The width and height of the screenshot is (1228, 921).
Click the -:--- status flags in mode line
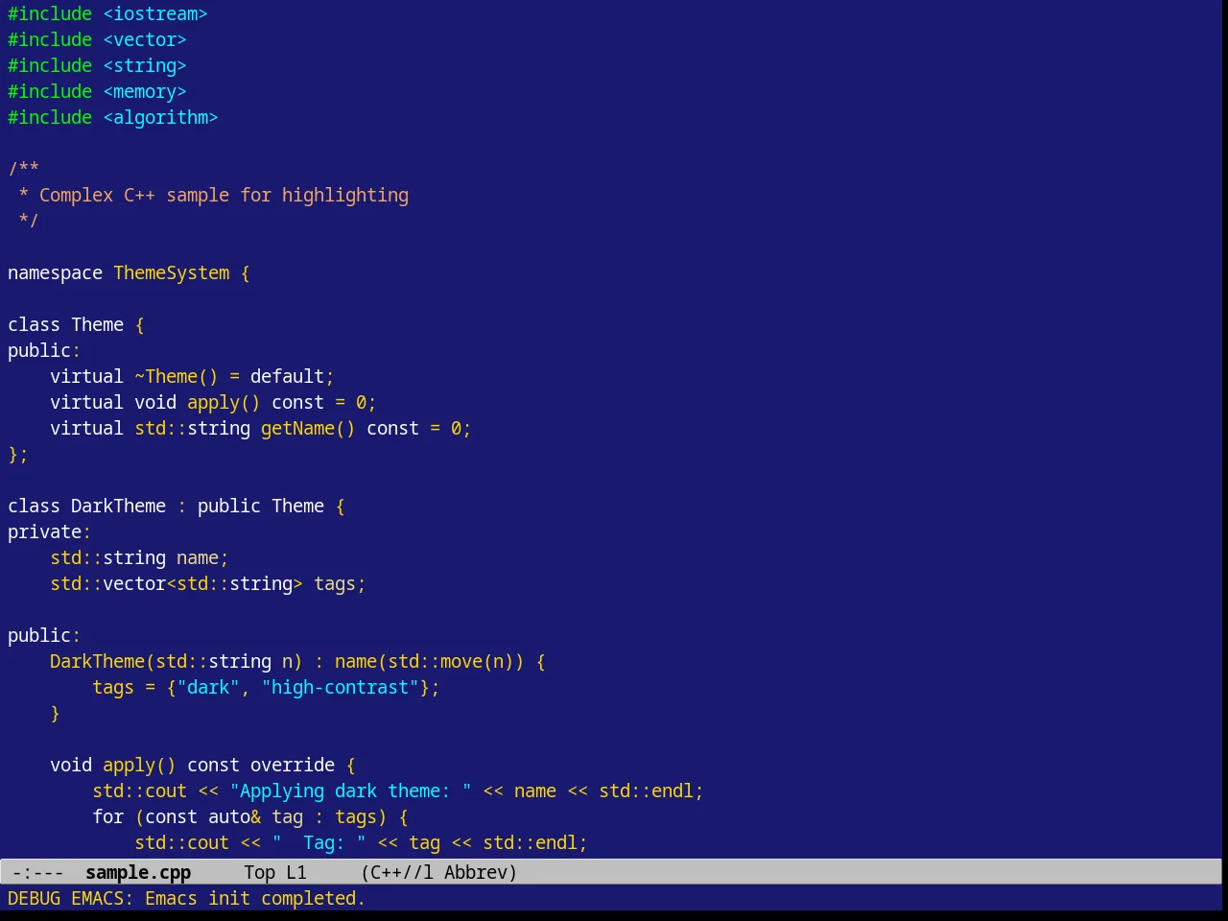point(37,872)
